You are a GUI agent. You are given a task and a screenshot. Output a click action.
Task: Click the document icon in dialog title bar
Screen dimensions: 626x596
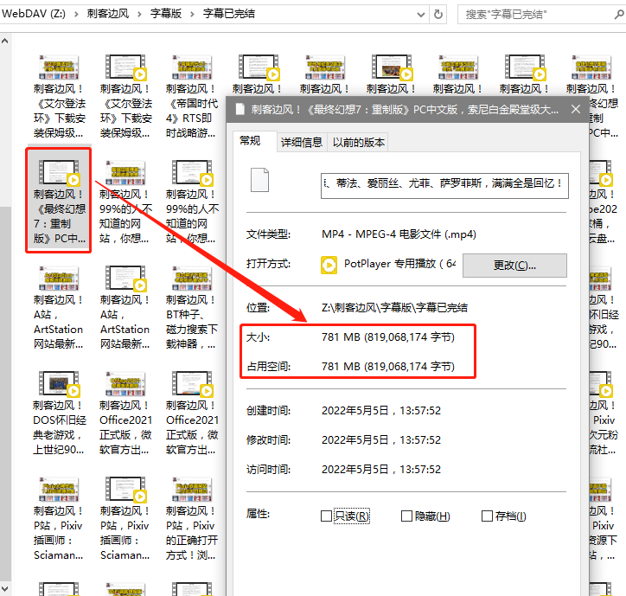tap(240, 109)
